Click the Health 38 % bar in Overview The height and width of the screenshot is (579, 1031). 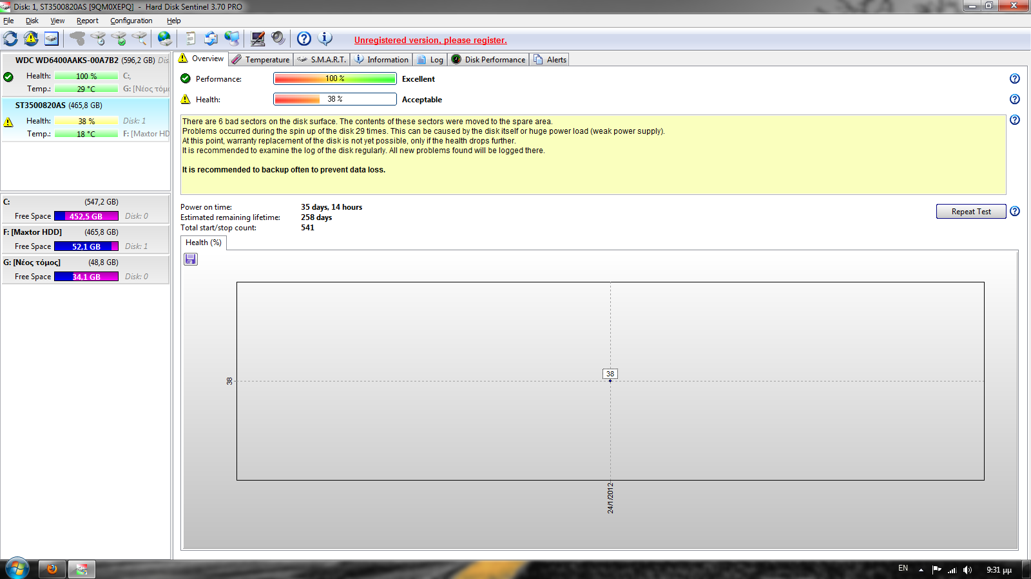coord(335,99)
